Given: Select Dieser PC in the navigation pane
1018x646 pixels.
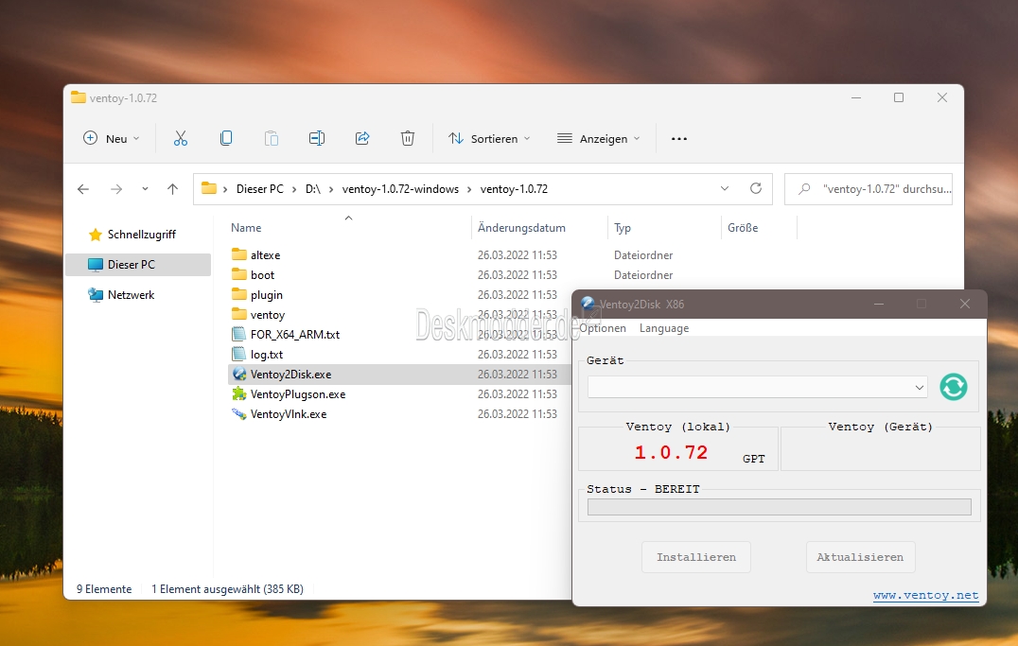Looking at the screenshot, I should tap(138, 264).
